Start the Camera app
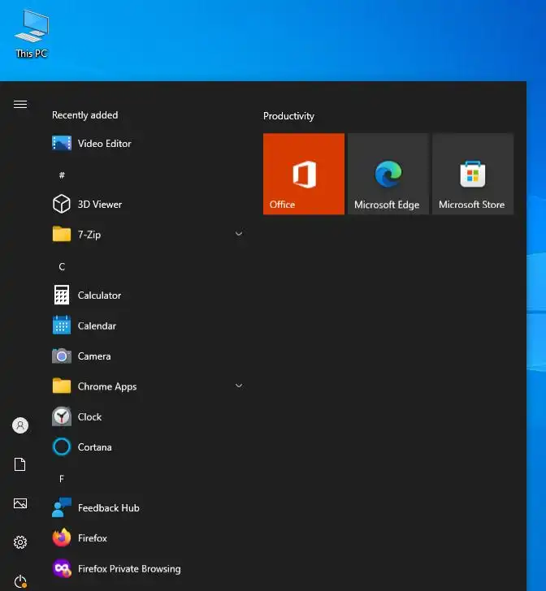546x591 pixels. point(149,356)
